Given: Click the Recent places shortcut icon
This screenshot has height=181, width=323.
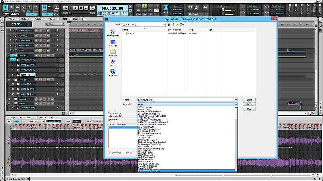Looking at the screenshot, I should [x=113, y=32].
